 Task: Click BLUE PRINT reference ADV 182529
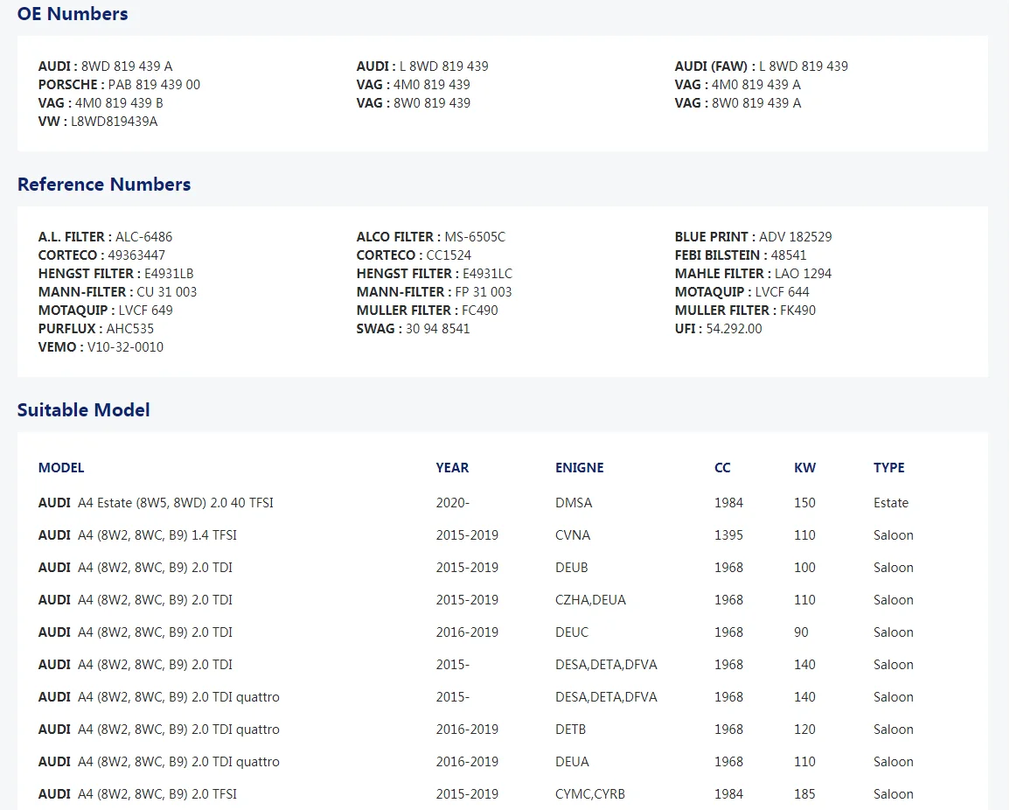click(753, 237)
